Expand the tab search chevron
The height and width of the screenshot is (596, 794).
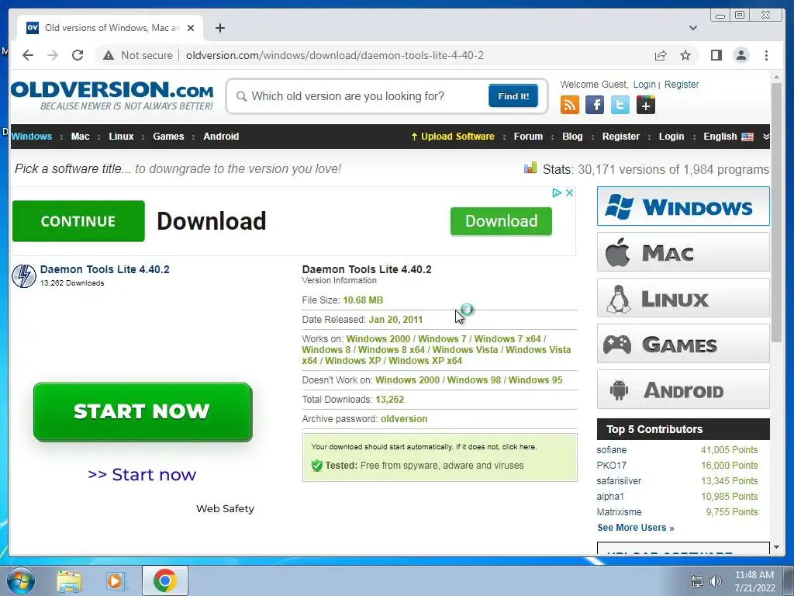692,28
